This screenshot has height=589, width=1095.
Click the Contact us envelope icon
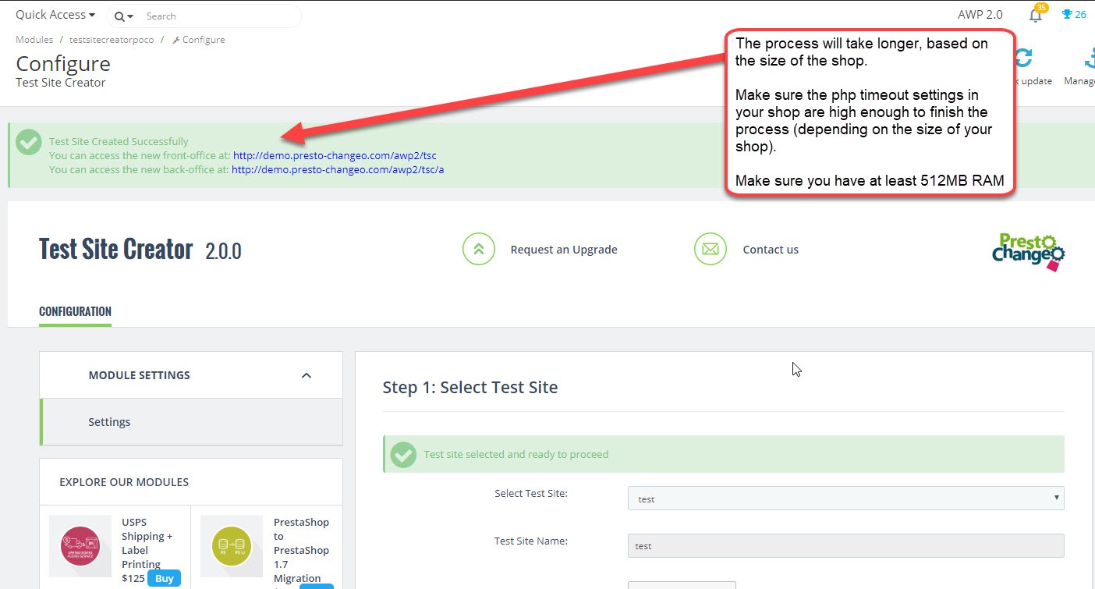710,250
